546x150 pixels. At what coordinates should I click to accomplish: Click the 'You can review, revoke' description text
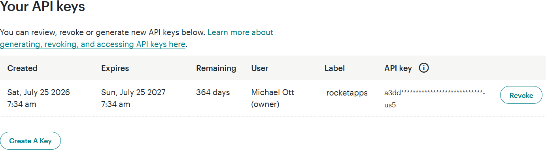[x=103, y=32]
